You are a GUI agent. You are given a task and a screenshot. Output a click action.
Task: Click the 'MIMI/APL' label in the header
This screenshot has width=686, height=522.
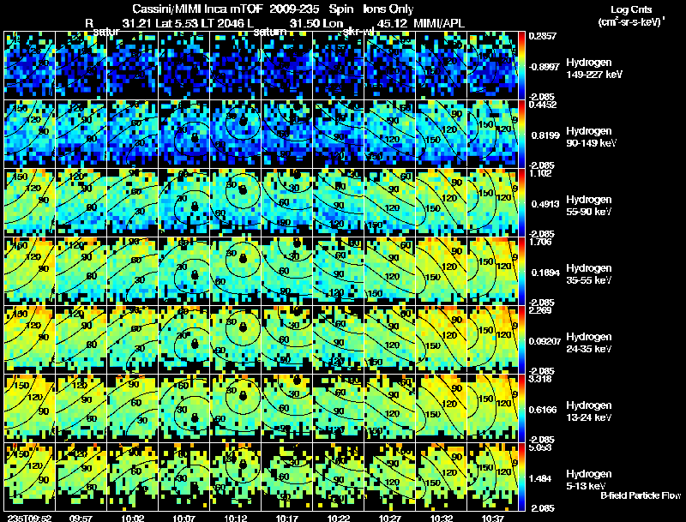pos(439,24)
